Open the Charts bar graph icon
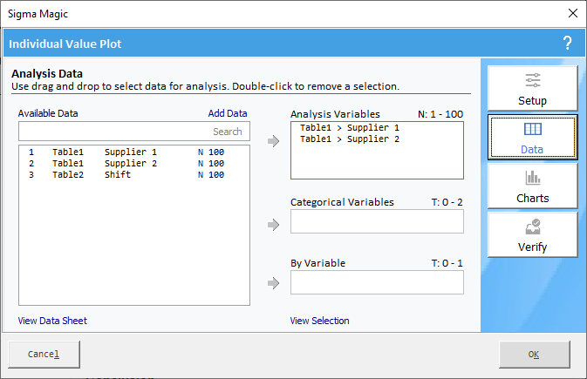This screenshot has height=379, width=587. coord(532,186)
